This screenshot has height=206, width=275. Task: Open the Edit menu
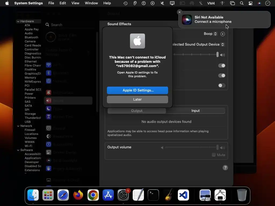click(63, 3)
